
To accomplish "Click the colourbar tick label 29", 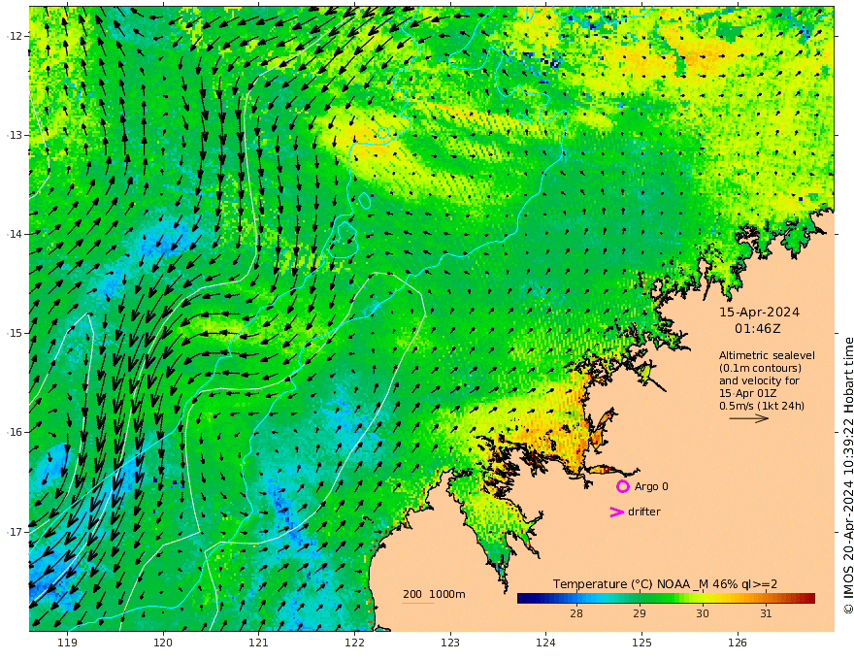I will [640, 613].
